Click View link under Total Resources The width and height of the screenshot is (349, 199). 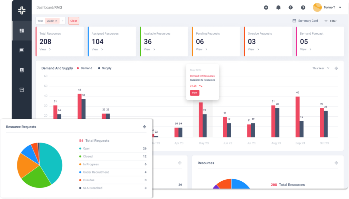click(x=45, y=49)
